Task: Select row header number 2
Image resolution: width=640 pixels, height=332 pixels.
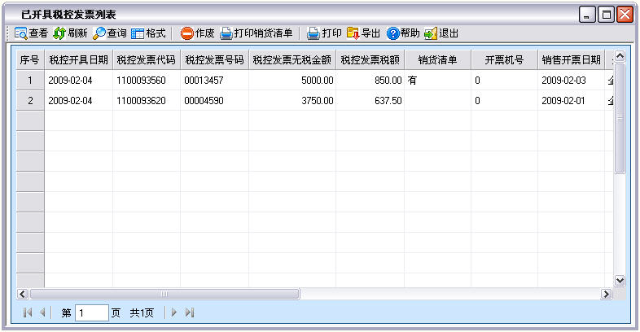Action: click(x=30, y=101)
